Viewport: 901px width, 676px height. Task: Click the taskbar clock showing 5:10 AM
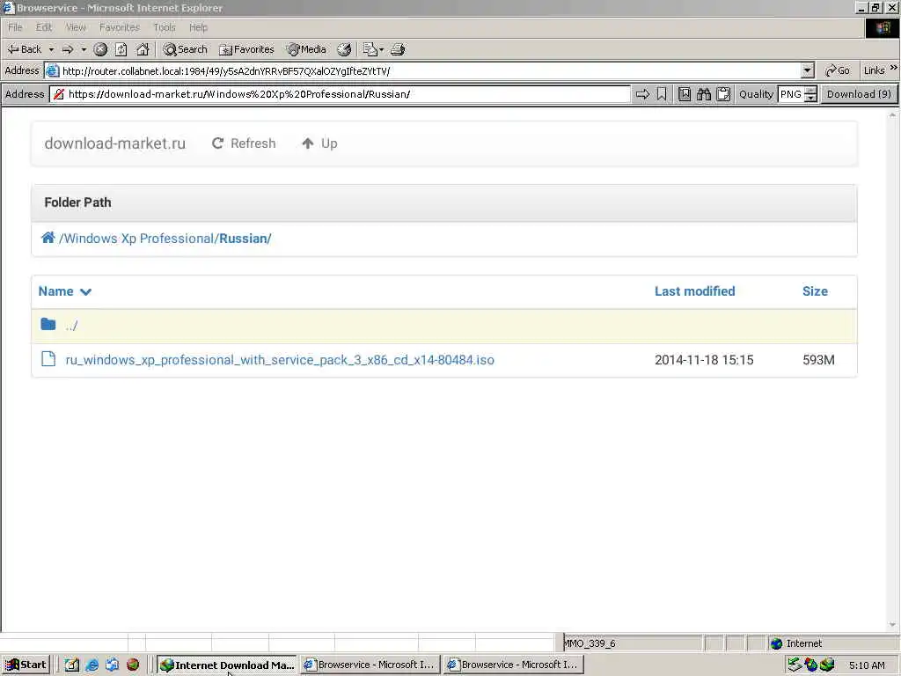coord(867,665)
